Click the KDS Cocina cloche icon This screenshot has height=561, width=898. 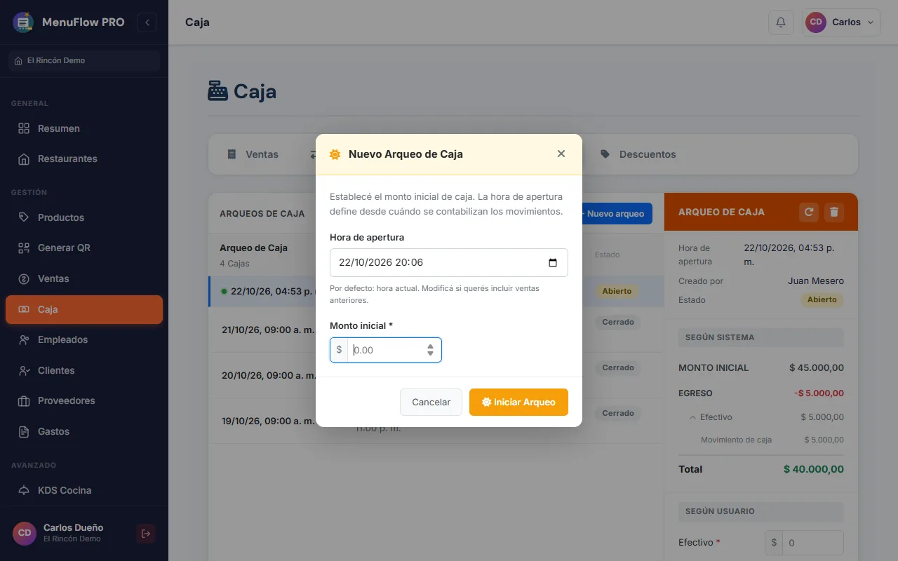click(x=24, y=490)
